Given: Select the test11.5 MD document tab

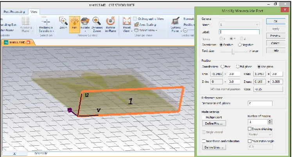Looking at the screenshot, I should pos(17,43).
